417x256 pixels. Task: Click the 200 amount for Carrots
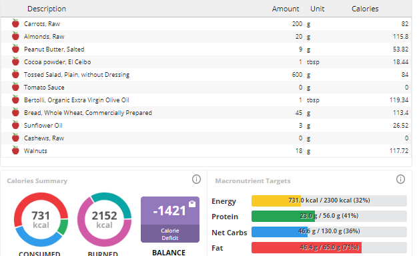point(297,23)
